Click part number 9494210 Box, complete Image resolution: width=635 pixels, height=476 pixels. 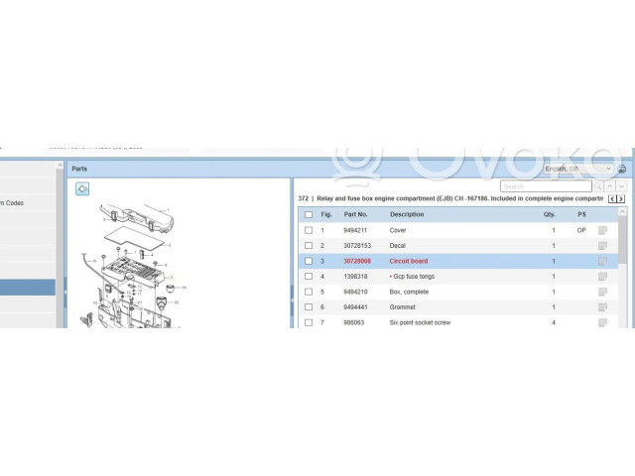coord(356,292)
